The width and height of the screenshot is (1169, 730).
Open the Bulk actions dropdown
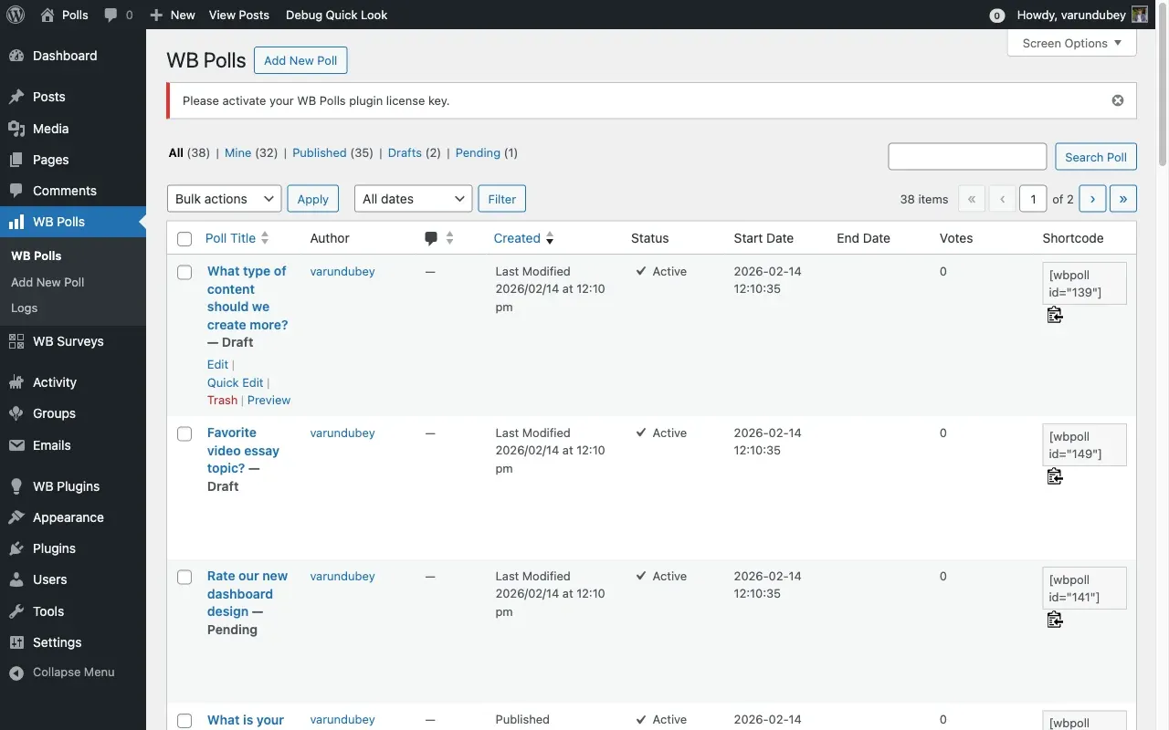coord(224,199)
